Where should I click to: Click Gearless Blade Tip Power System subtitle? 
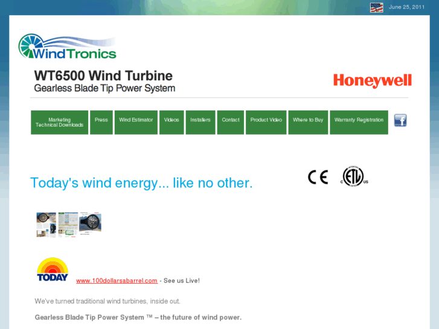pyautogui.click(x=104, y=88)
